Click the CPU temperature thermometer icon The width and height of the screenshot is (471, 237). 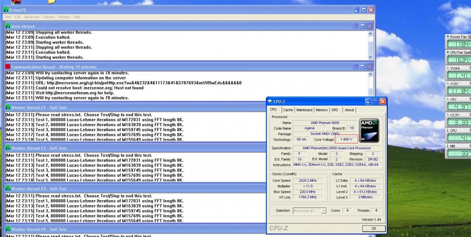448,130
